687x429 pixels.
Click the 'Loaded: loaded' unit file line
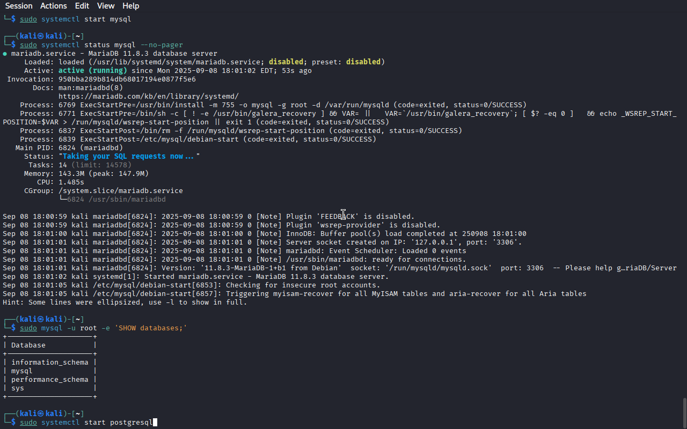[x=204, y=62]
